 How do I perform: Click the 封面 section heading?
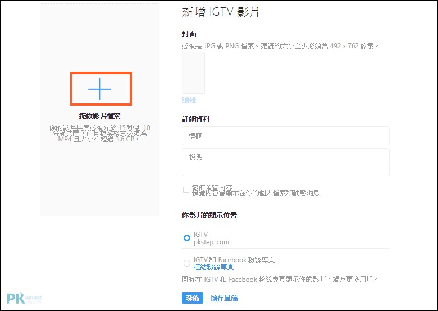coord(189,34)
